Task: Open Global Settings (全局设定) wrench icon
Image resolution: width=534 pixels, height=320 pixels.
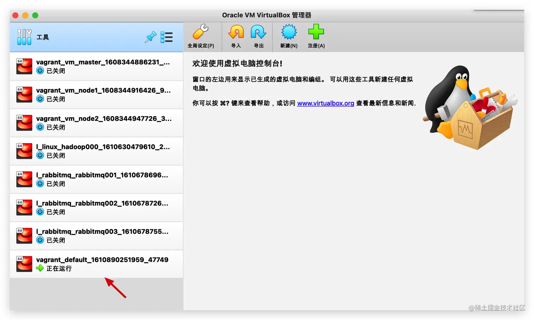Action: click(201, 32)
